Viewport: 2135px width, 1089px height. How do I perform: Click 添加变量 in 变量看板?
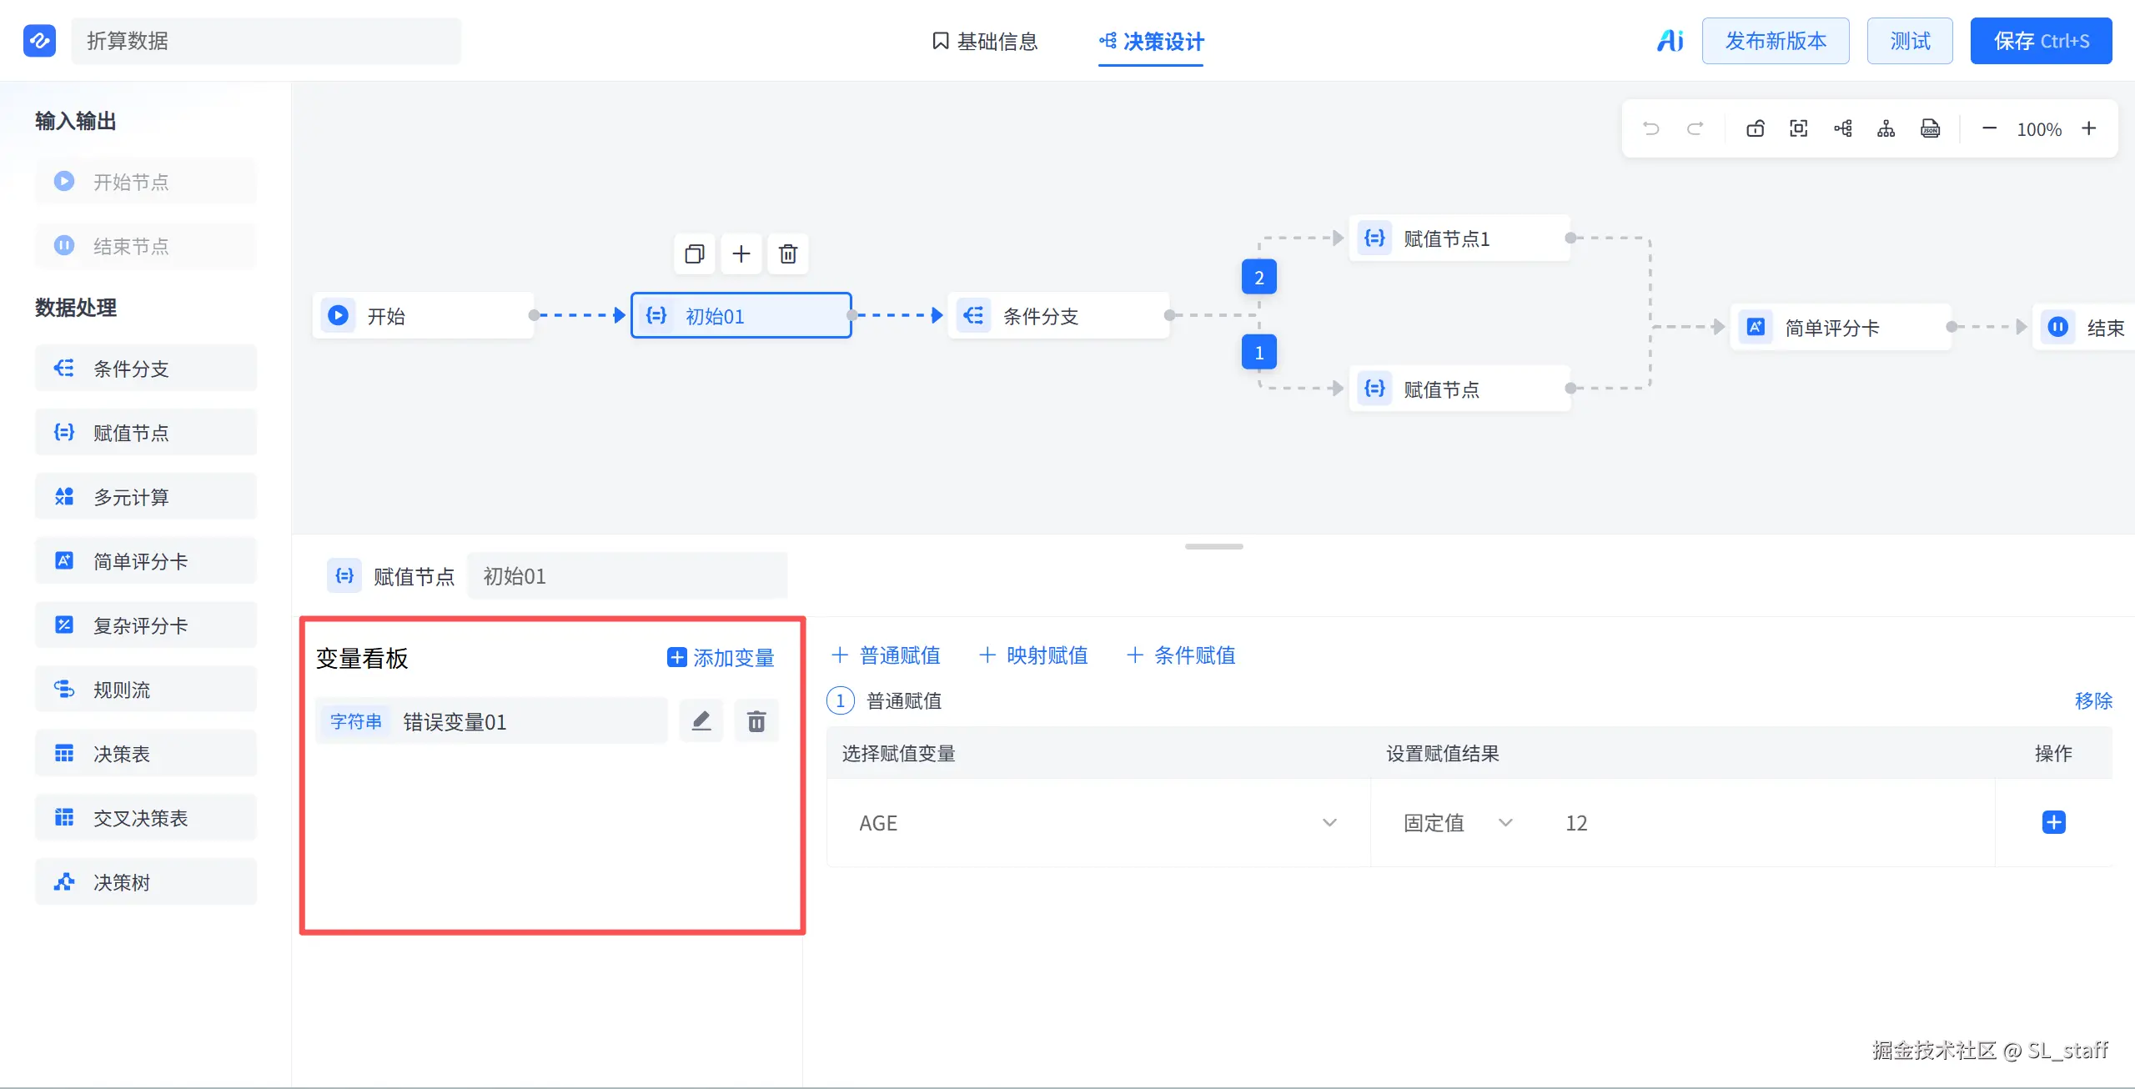[721, 658]
